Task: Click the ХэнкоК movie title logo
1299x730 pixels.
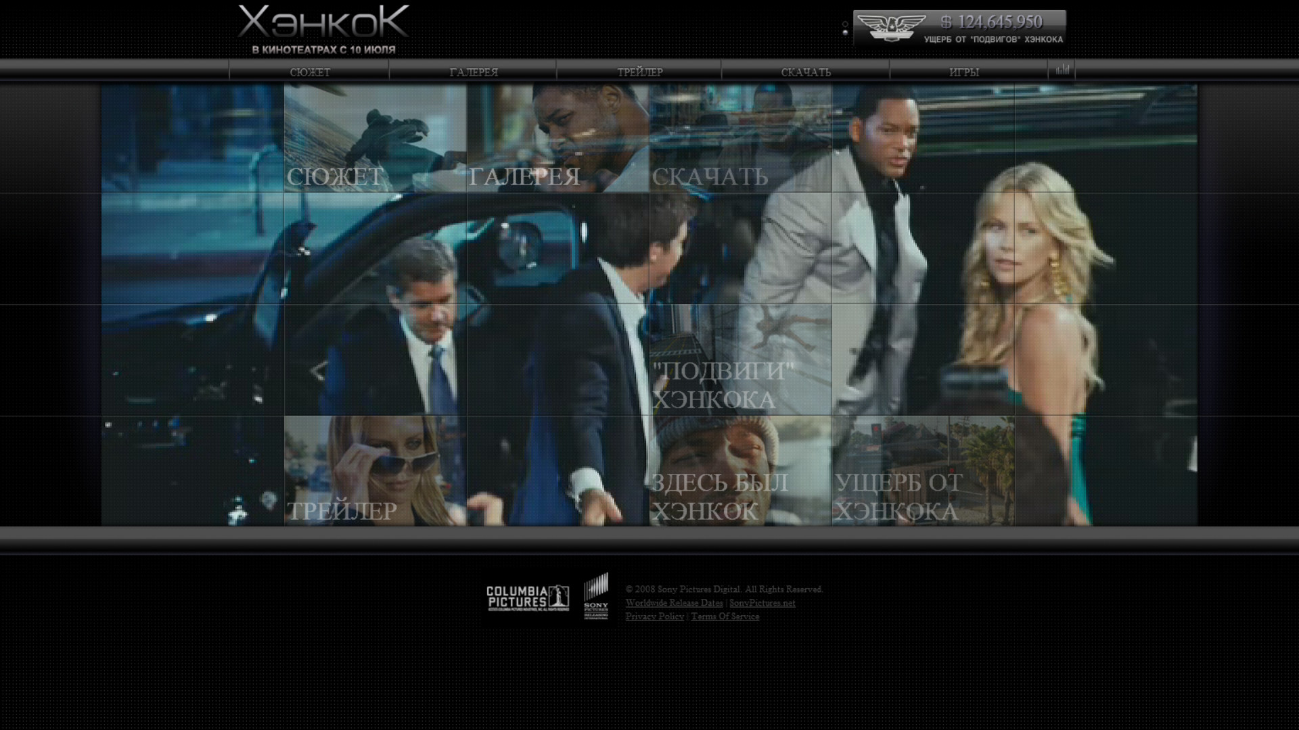Action: [x=323, y=22]
